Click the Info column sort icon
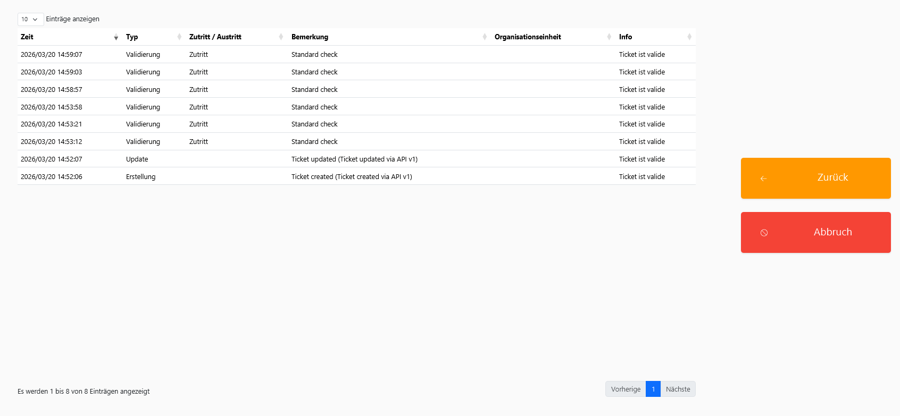 click(x=689, y=37)
